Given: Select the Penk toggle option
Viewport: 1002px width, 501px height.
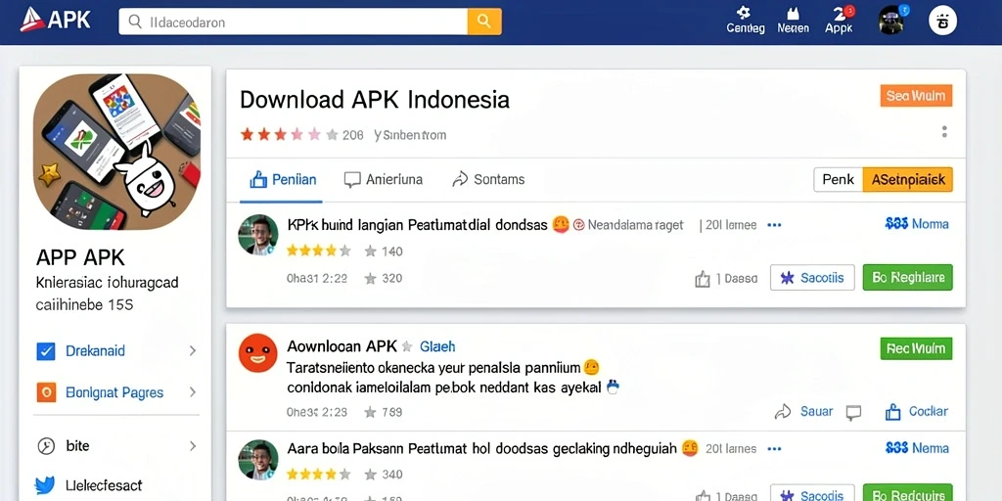Looking at the screenshot, I should [x=838, y=180].
